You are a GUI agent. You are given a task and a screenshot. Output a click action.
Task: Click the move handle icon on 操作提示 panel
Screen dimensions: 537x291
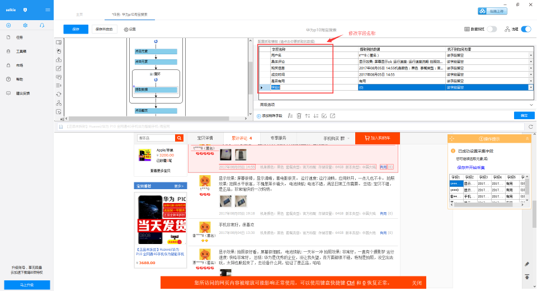tap(452, 138)
